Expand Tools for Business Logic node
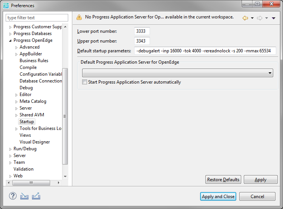Screen dimensions: 283x209 [x=17, y=129]
